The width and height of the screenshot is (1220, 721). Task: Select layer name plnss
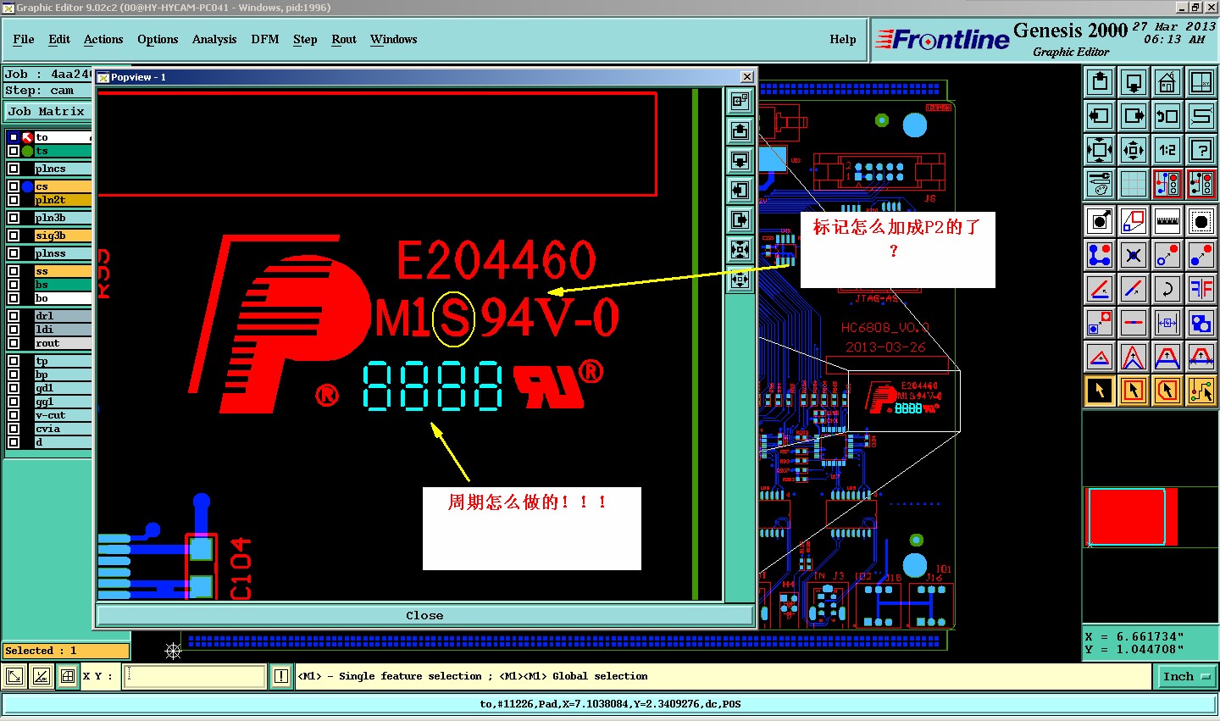point(62,253)
